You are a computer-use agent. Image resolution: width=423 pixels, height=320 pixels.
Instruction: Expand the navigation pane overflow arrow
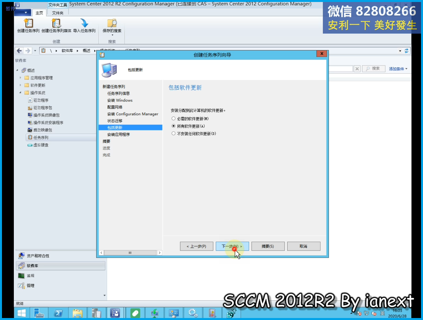(x=104, y=295)
